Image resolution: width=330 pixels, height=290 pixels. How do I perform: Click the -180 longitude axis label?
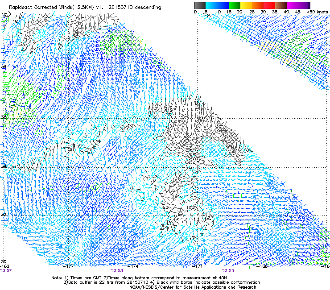pos(4,266)
